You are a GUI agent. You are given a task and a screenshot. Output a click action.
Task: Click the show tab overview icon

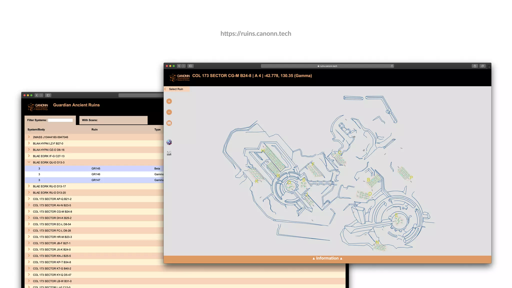pos(482,66)
